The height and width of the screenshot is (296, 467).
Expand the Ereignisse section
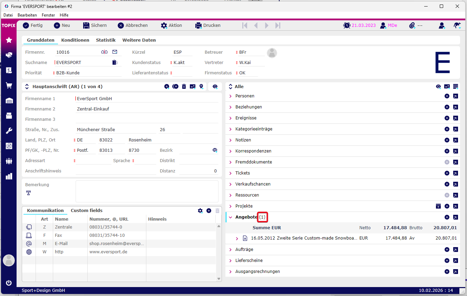(230, 118)
